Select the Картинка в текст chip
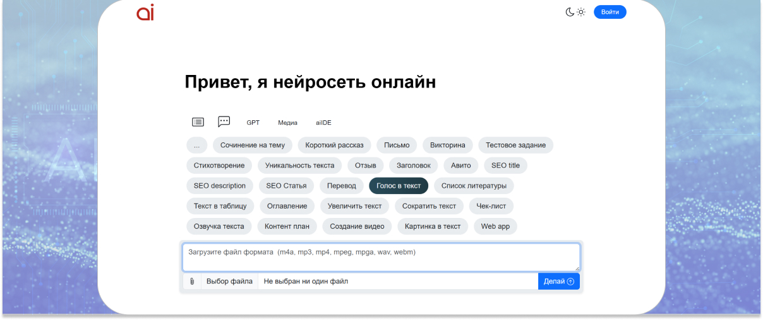 tap(433, 226)
